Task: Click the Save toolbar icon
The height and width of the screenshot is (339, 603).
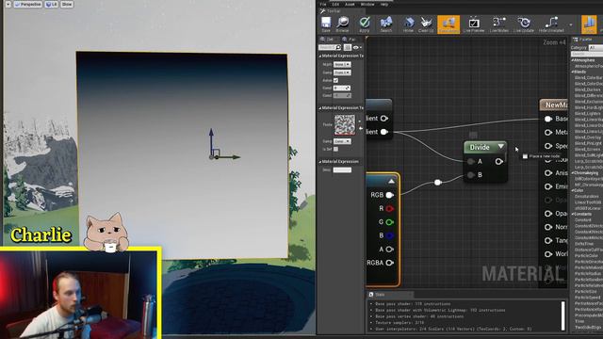Action: tap(326, 24)
